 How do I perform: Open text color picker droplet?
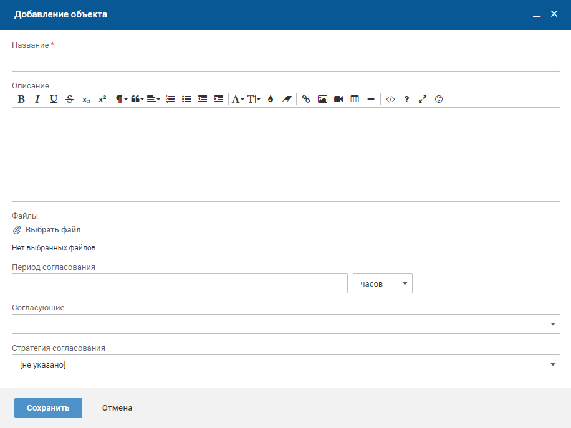[271, 99]
